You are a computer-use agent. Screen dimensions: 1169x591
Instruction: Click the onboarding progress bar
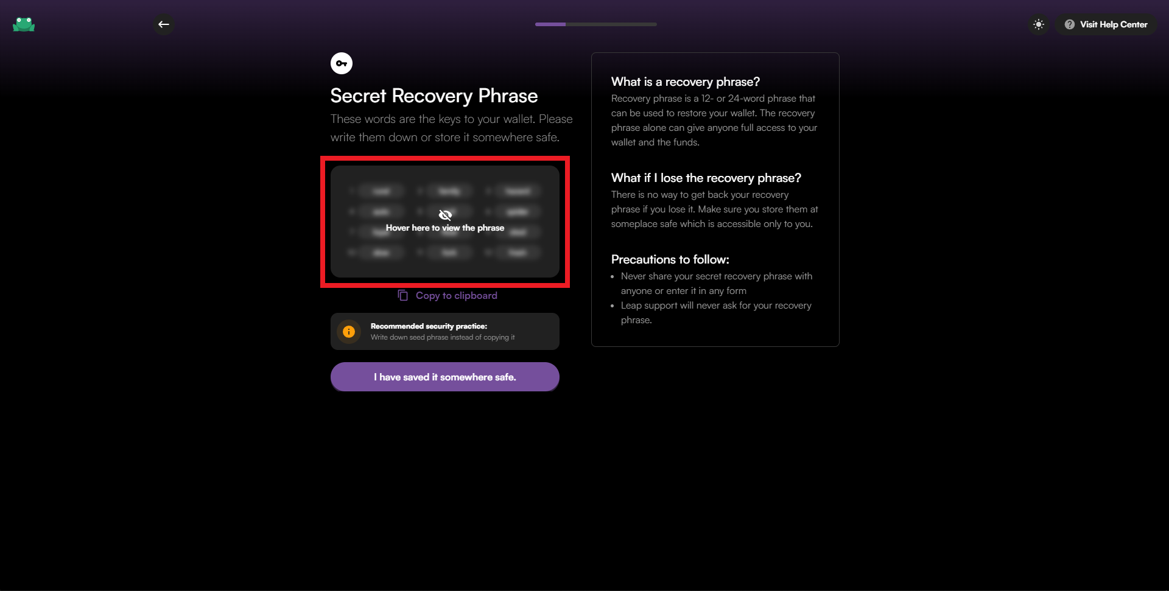[x=595, y=24]
